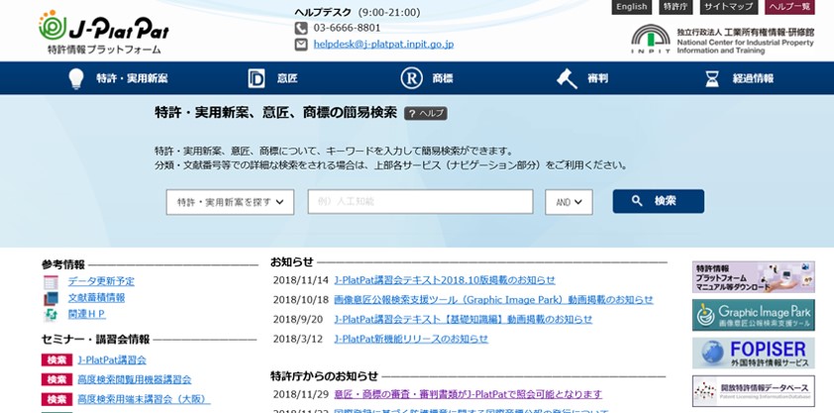Open the 開放特許情報データベース banner
Image resolution: width=834 pixels, height=413 pixels.
pyautogui.click(x=753, y=391)
